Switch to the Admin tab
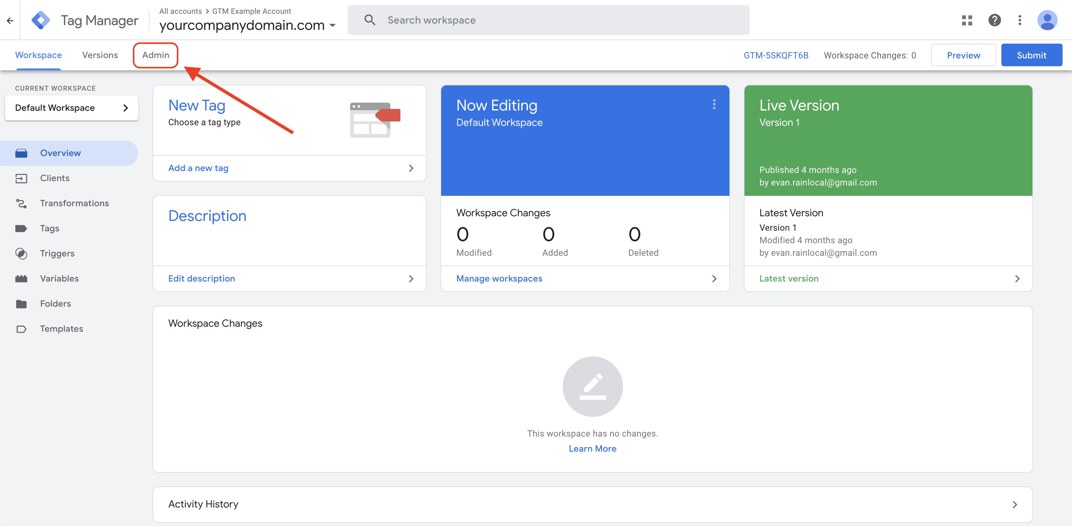This screenshot has width=1072, height=526. 155,55
